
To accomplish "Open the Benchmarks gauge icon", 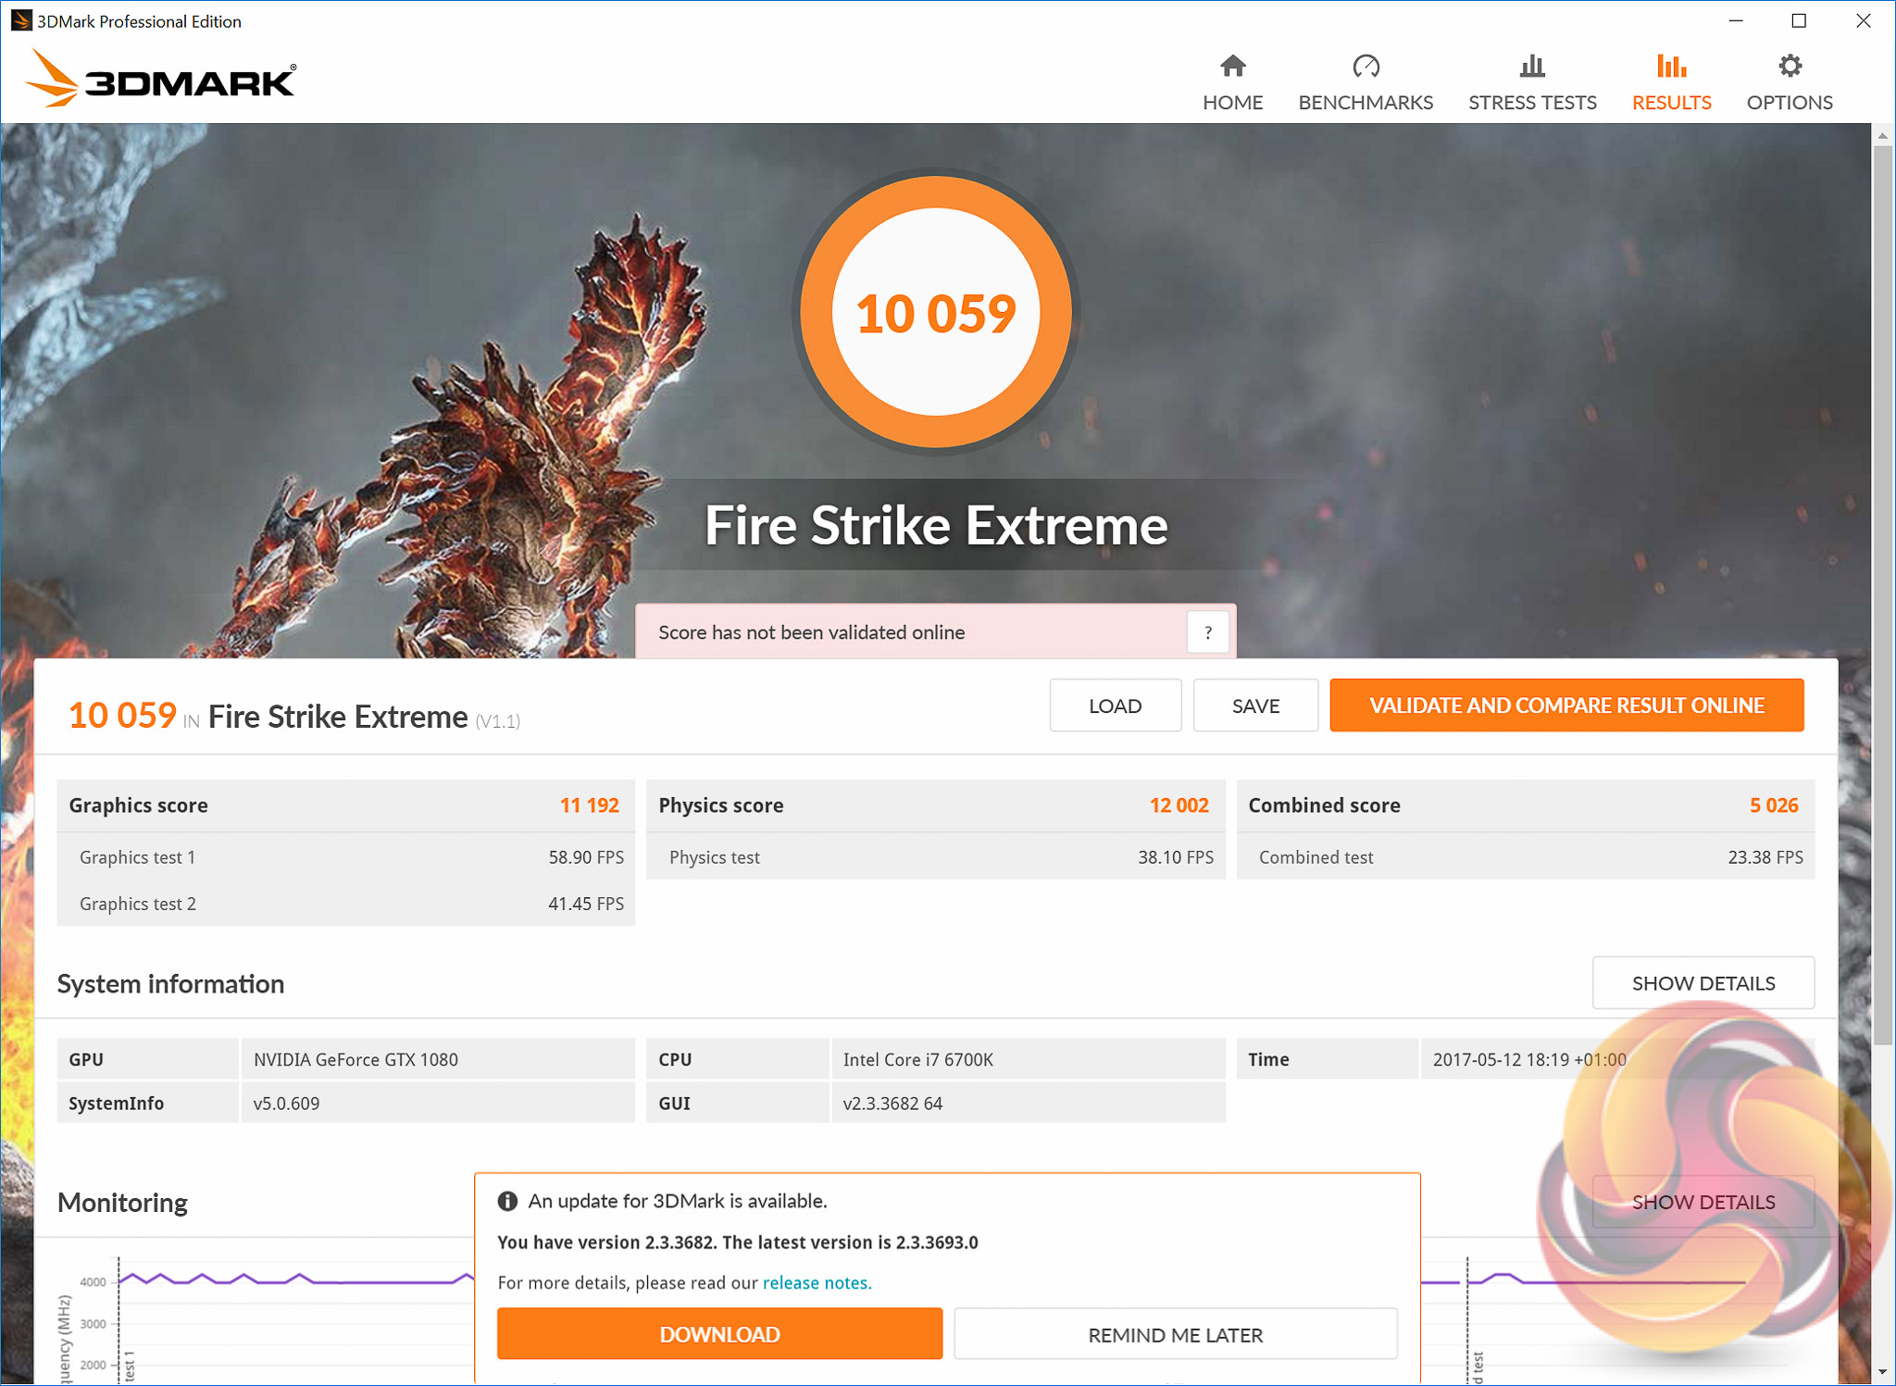I will 1366,67.
